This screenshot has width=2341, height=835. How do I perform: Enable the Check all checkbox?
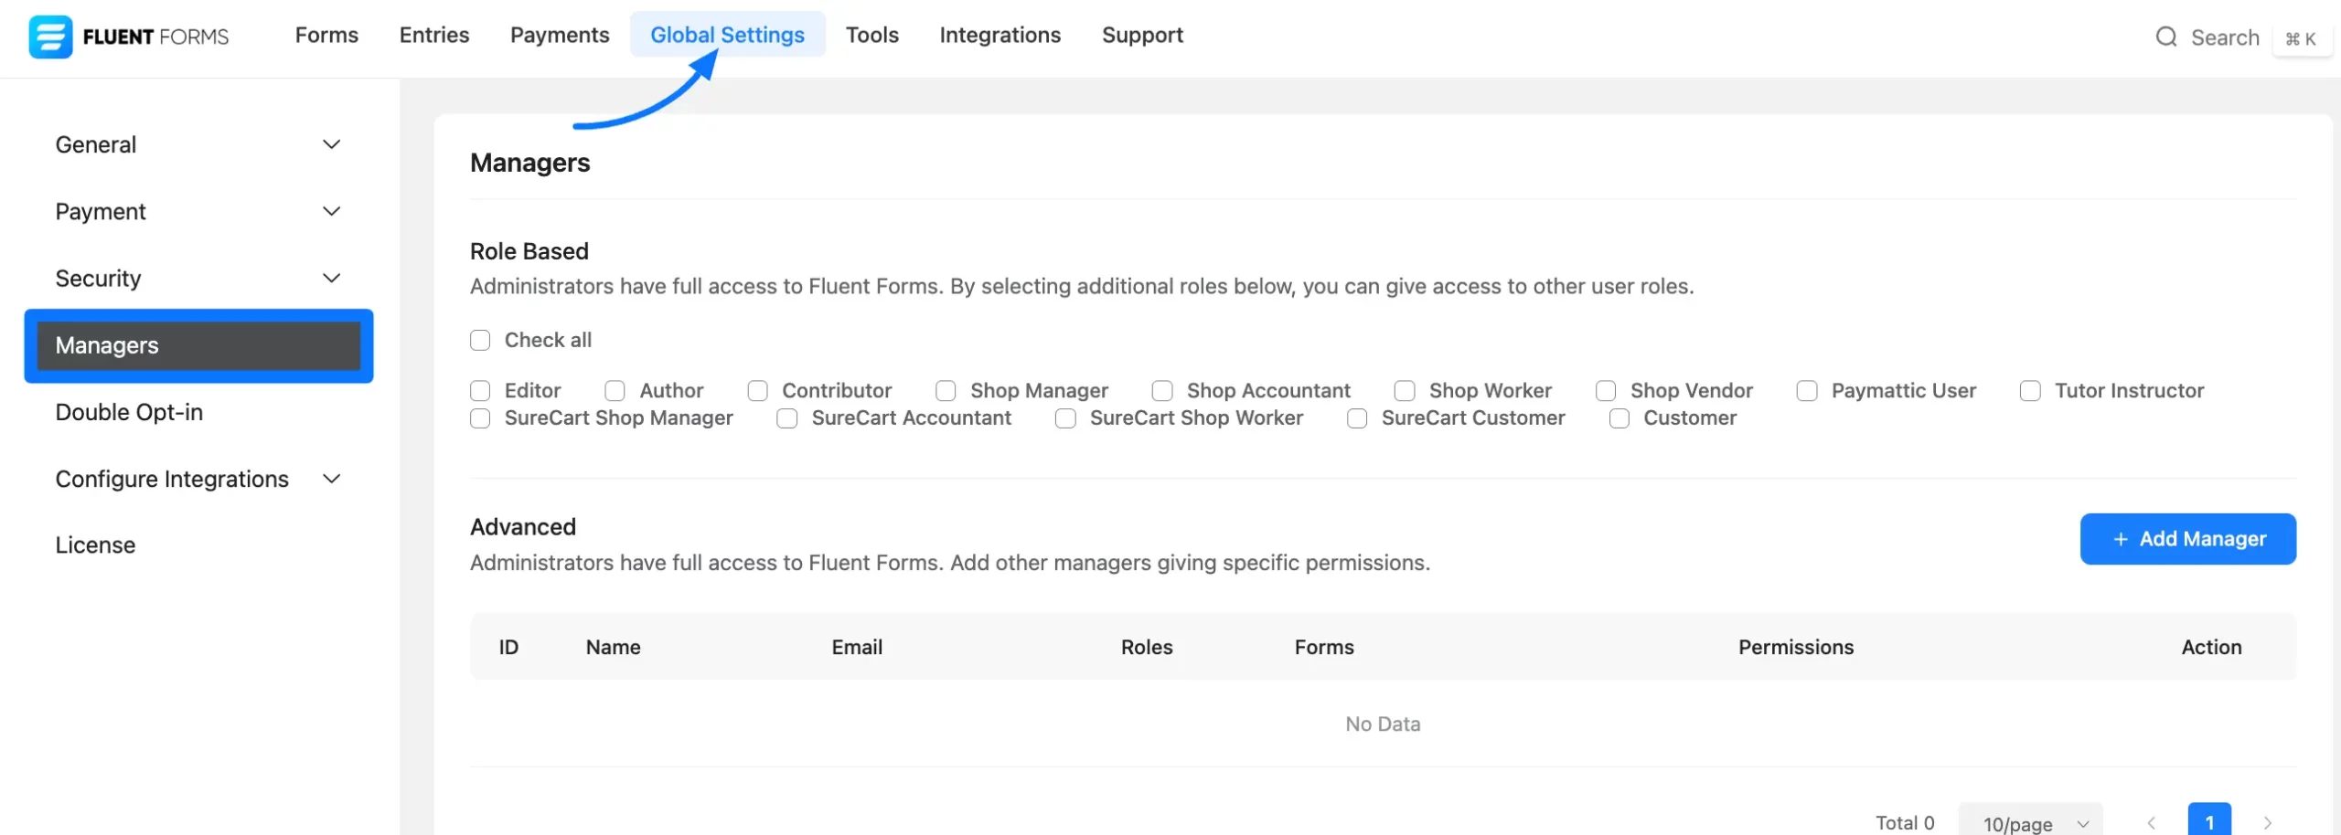coord(480,341)
